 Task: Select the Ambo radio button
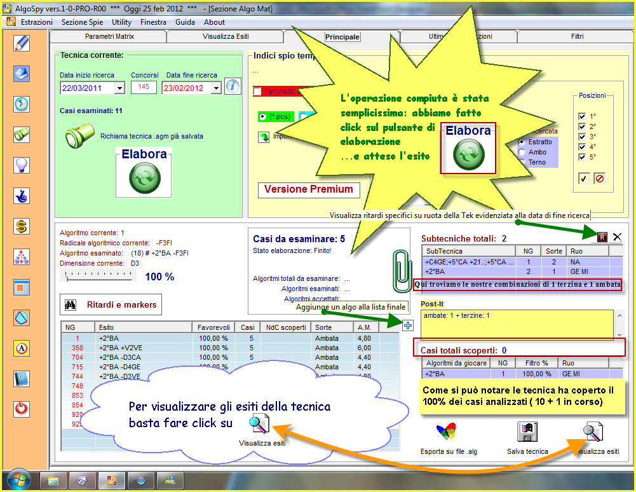tap(522, 152)
